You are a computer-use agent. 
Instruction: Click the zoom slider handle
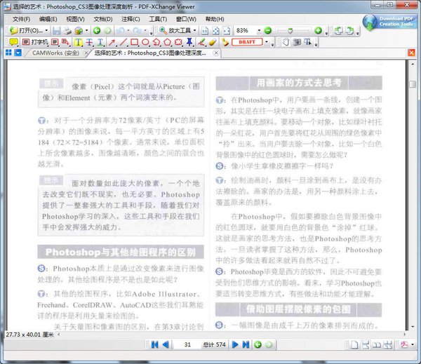pos(290,31)
